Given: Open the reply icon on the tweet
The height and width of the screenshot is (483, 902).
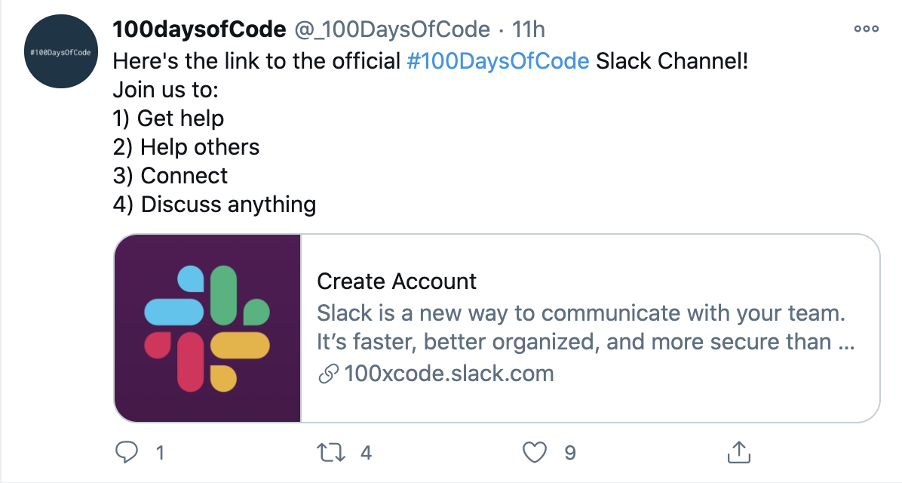Looking at the screenshot, I should tap(128, 451).
